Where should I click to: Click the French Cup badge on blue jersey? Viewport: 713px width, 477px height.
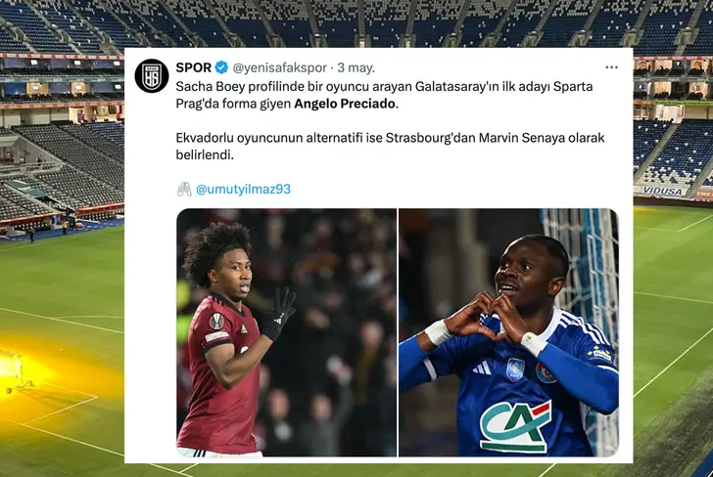pos(515,369)
